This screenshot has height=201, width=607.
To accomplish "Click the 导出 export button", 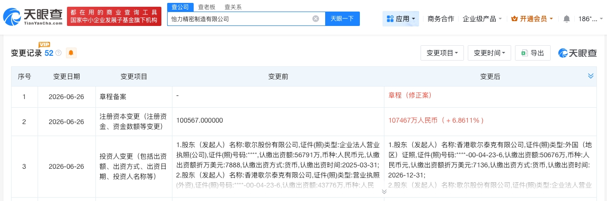I will pyautogui.click(x=532, y=53).
